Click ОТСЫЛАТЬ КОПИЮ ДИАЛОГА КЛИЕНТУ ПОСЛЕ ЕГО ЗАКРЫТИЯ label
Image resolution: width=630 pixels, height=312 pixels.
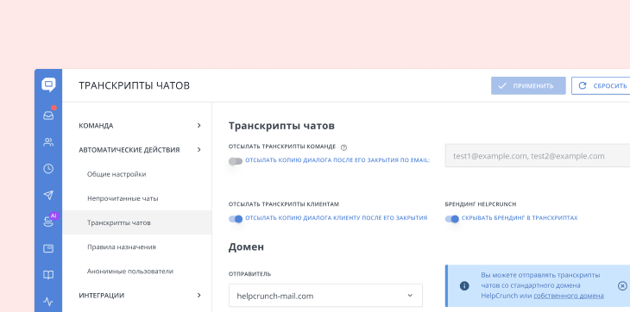click(337, 218)
